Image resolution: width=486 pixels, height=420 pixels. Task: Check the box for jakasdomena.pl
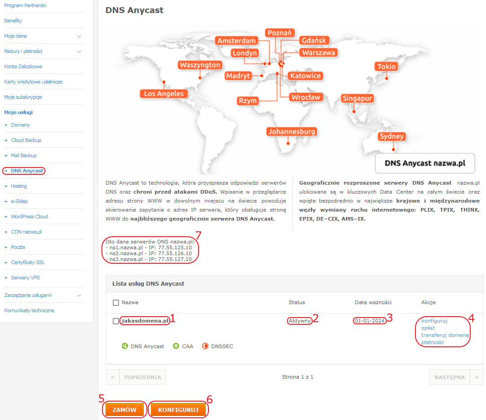tap(116, 321)
